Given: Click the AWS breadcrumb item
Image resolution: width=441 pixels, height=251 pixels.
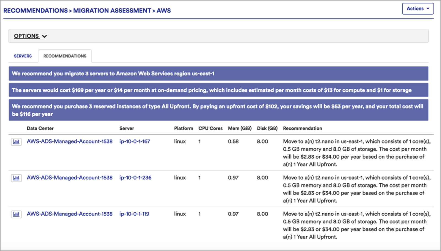Looking at the screenshot, I should pyautogui.click(x=164, y=11).
